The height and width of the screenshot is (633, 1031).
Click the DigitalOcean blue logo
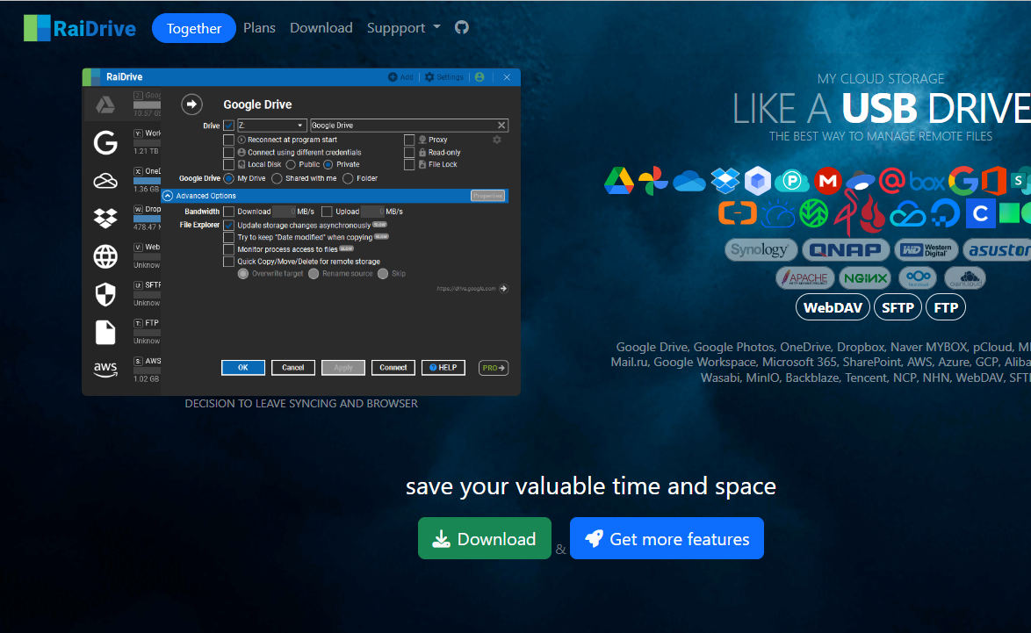[945, 214]
